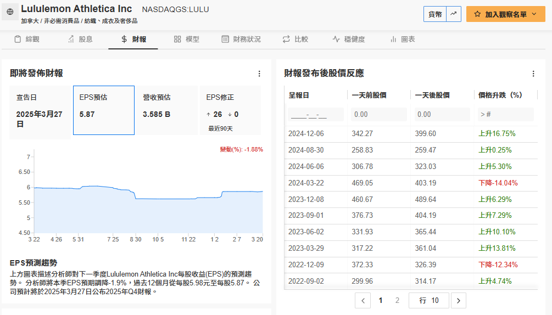This screenshot has width=552, height=315.
Task: Click the EPS預測趨勢 heading
Action: point(34,263)
